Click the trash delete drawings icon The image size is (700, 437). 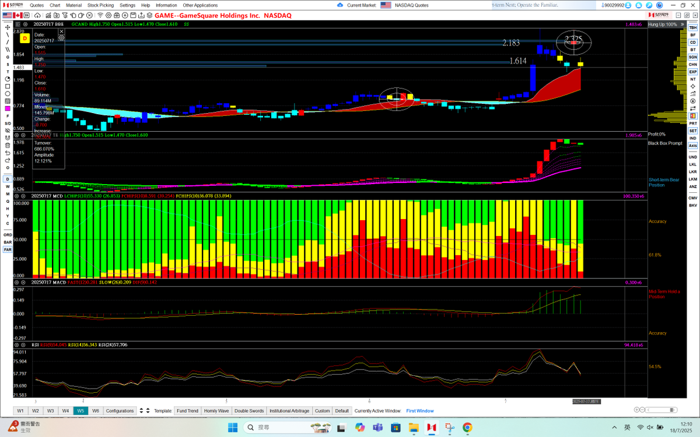(8, 145)
